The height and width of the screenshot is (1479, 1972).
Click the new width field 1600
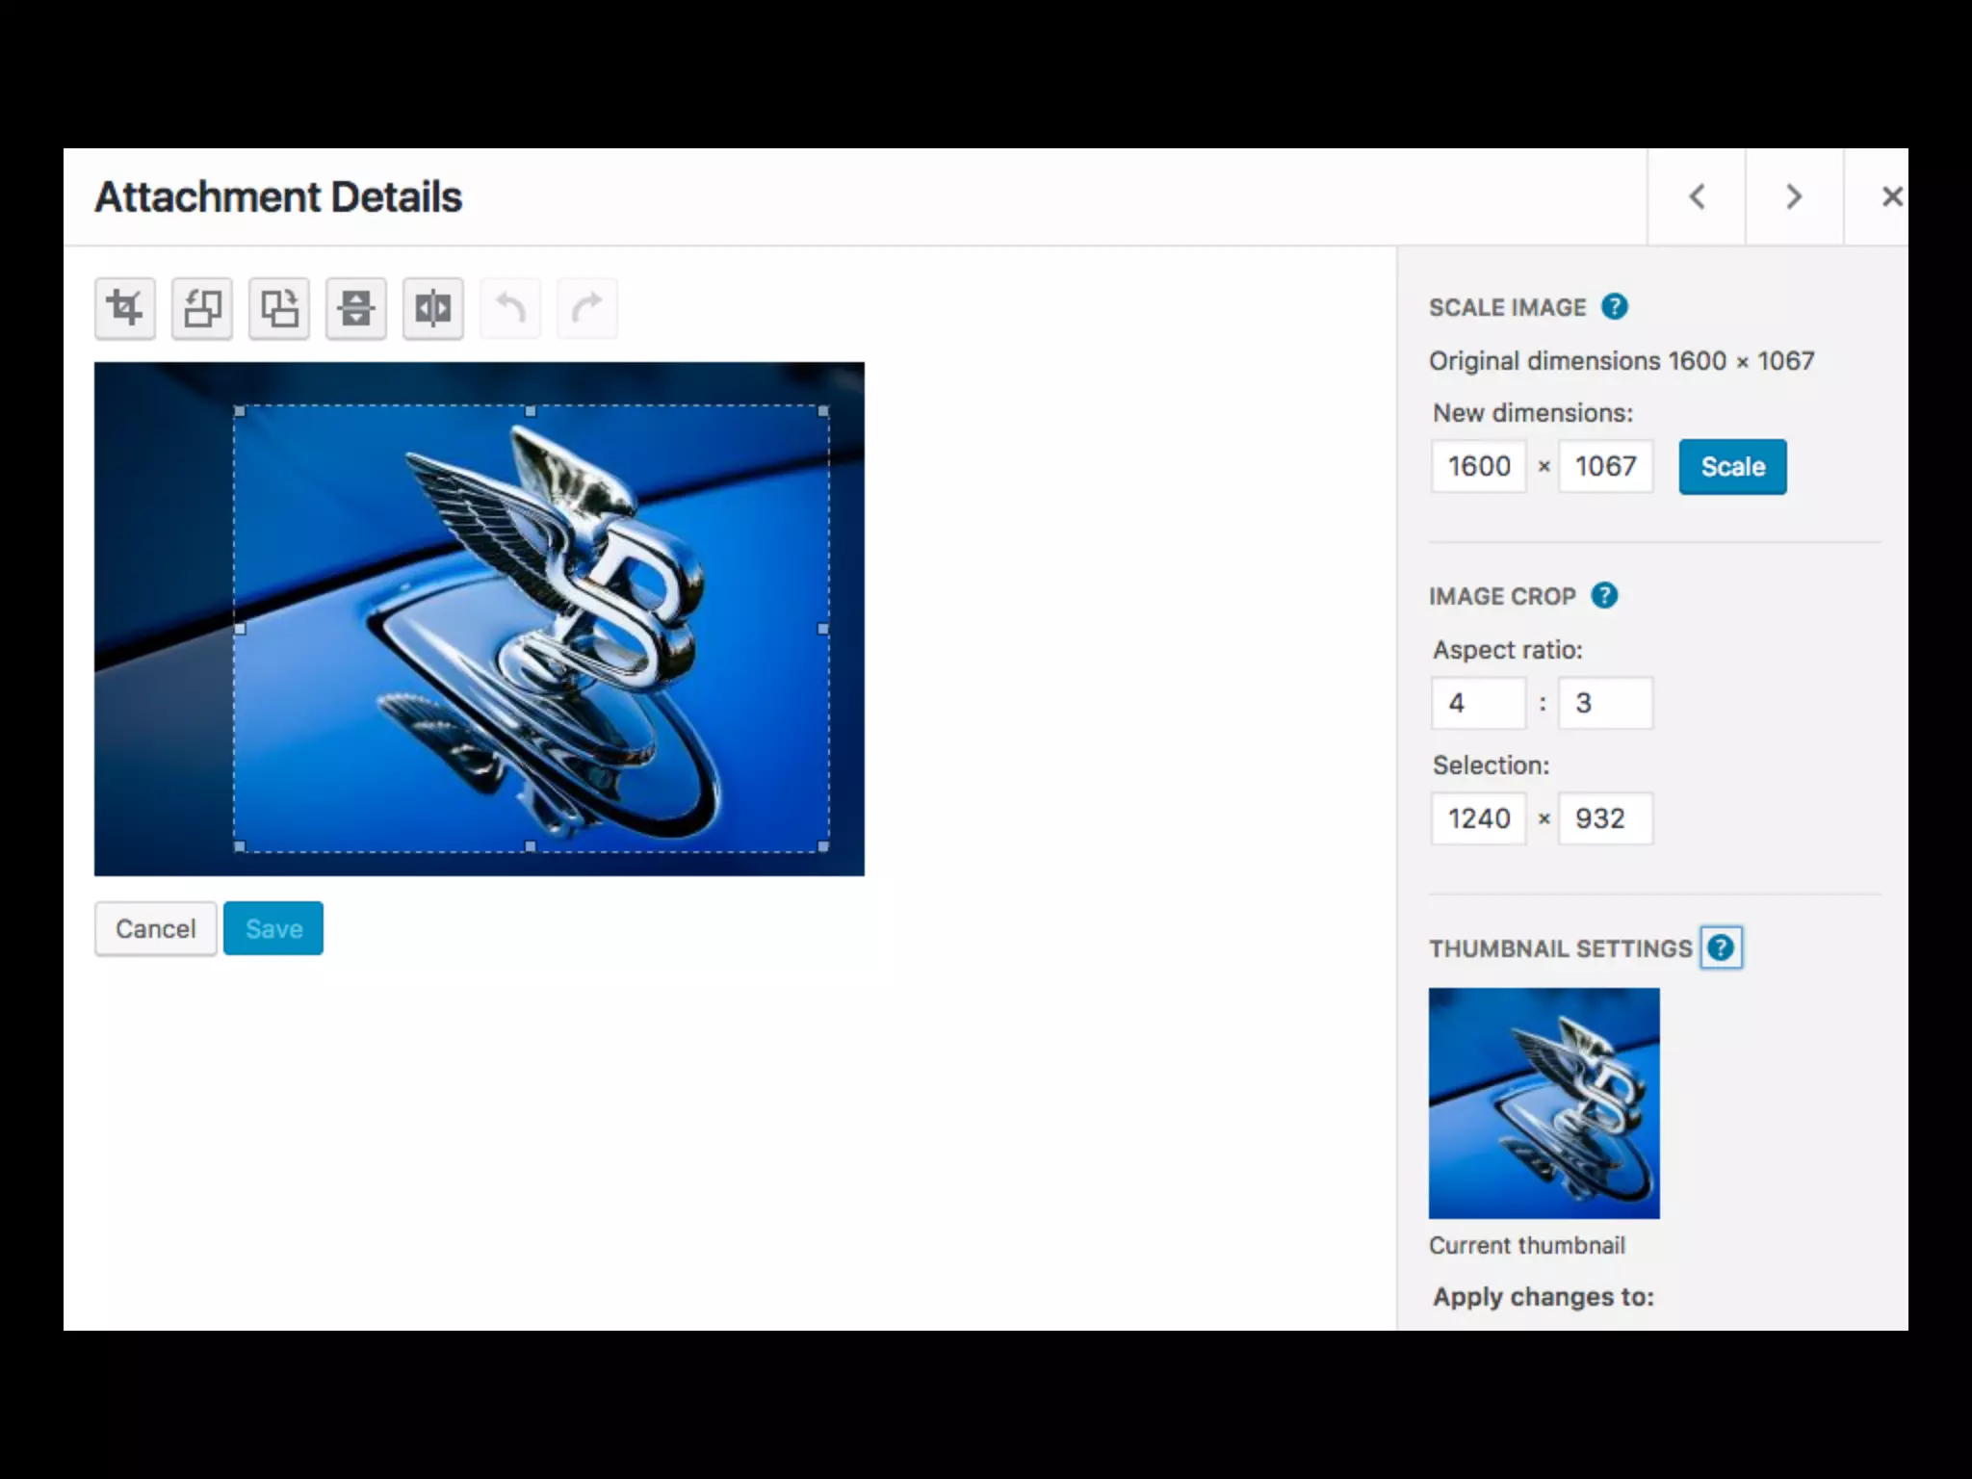click(1479, 467)
